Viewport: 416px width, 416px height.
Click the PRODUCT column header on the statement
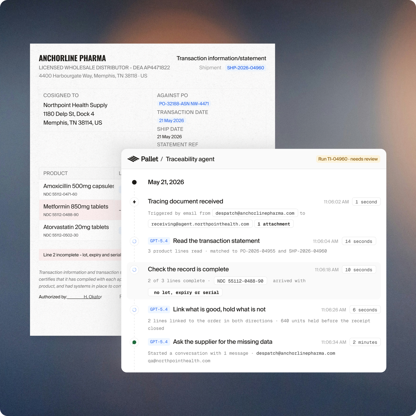tap(55, 173)
